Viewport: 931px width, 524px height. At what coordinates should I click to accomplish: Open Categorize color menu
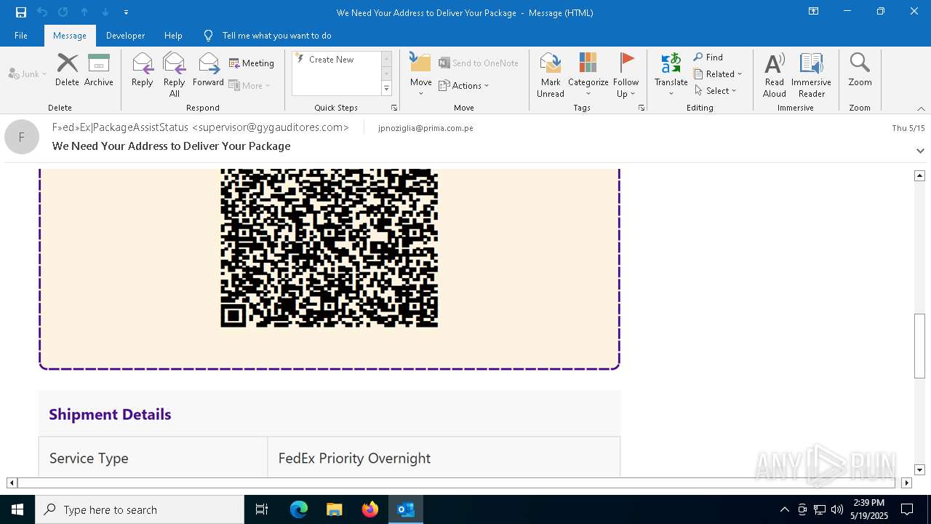[588, 74]
